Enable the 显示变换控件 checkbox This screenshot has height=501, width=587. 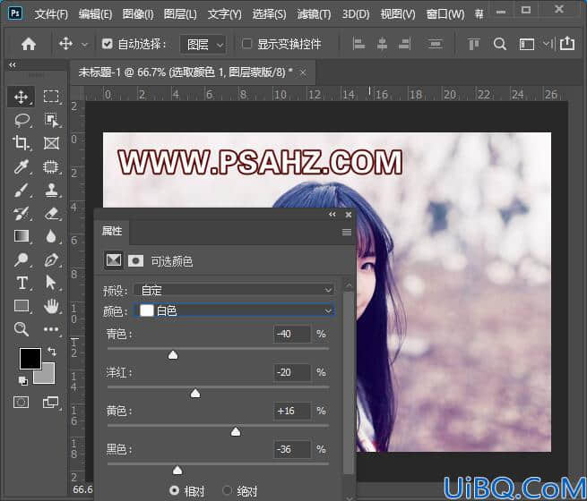pyautogui.click(x=247, y=44)
